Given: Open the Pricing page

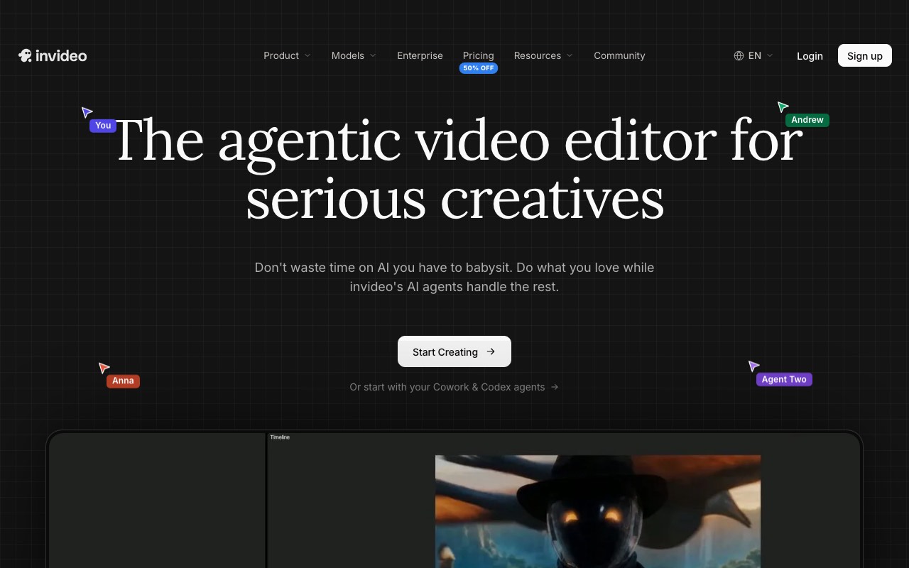Looking at the screenshot, I should point(478,55).
